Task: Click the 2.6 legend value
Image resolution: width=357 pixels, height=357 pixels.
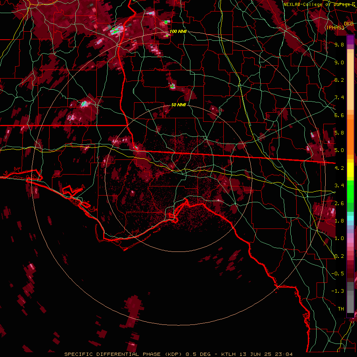Action: [x=339, y=203]
